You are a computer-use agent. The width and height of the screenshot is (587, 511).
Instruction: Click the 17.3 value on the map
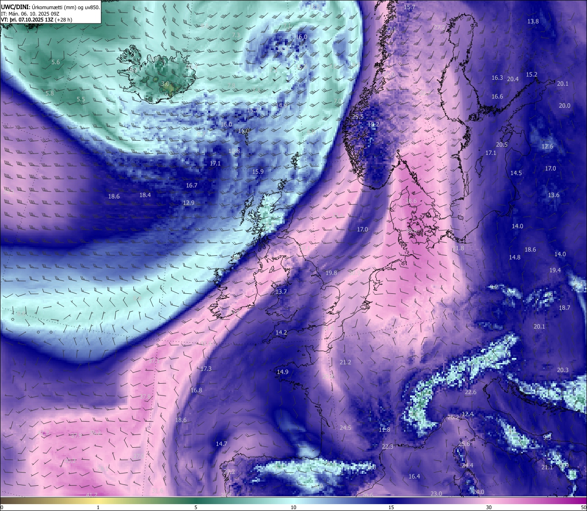[x=206, y=368]
